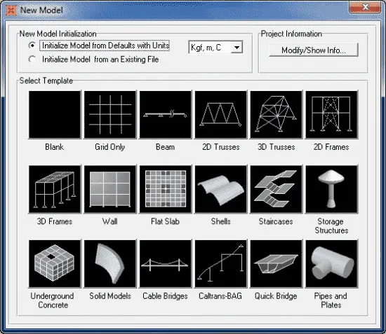This screenshot has width=386, height=334.
Task: Open the Staircases template
Action: (x=277, y=189)
